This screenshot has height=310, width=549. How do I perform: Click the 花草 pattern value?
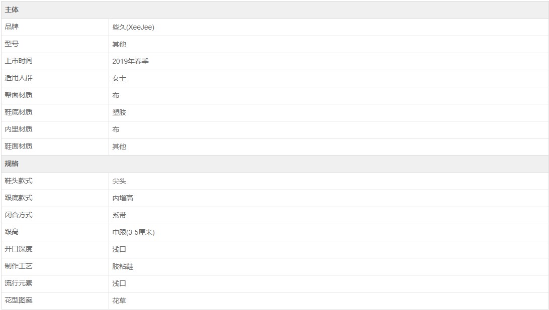119,300
